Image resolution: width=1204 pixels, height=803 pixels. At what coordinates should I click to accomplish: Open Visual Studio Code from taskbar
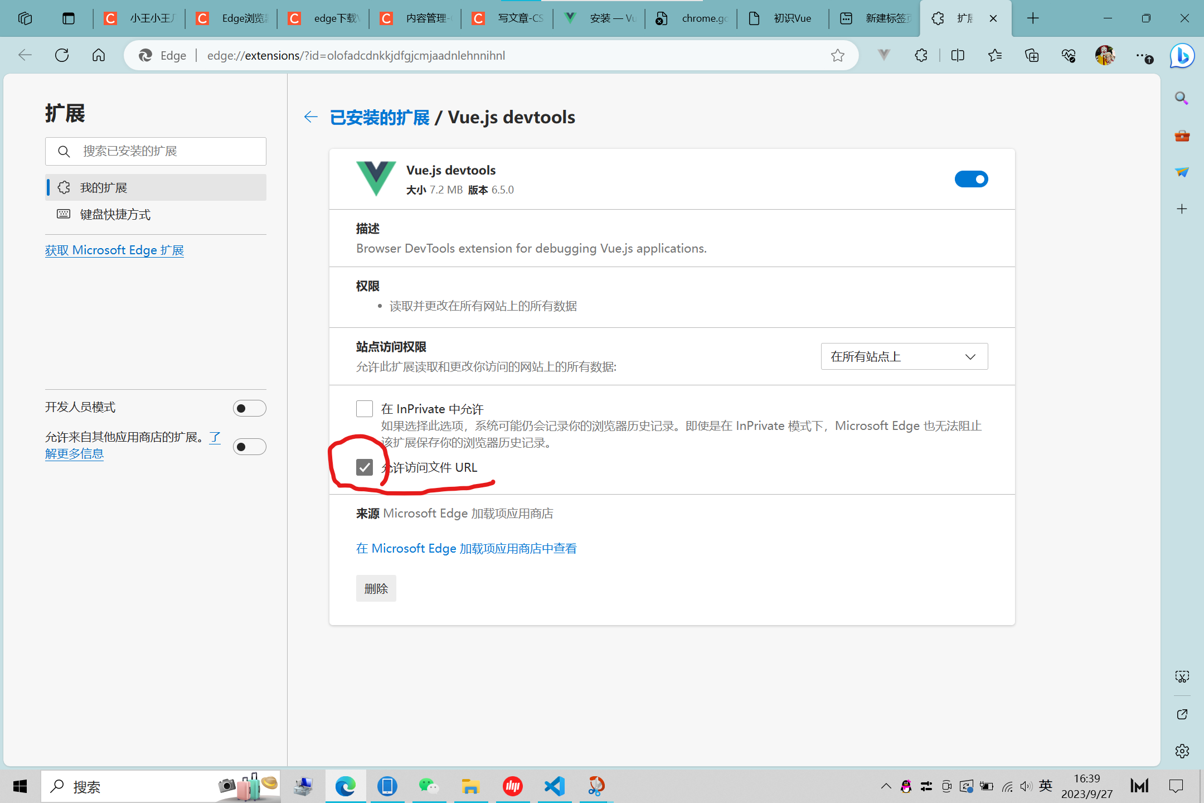[555, 786]
